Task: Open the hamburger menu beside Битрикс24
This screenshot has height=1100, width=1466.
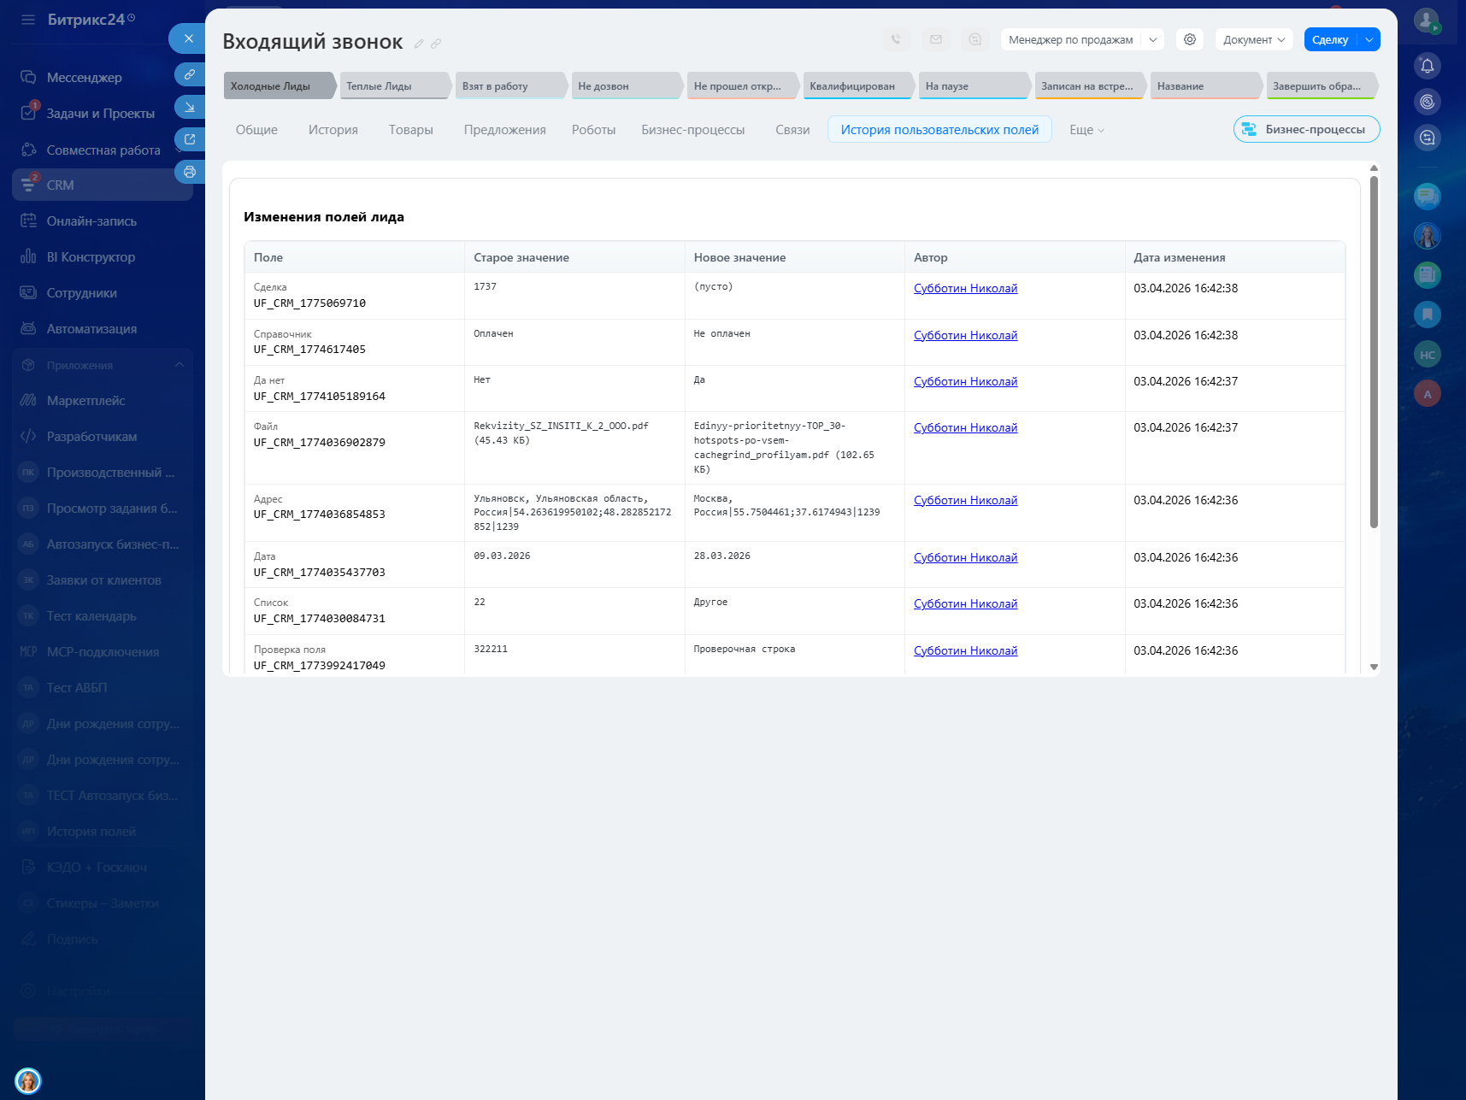Action: (28, 20)
